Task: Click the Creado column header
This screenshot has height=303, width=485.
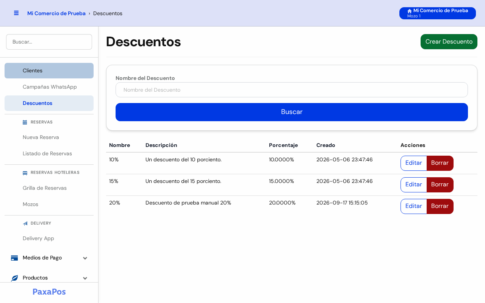Action: tap(326, 145)
